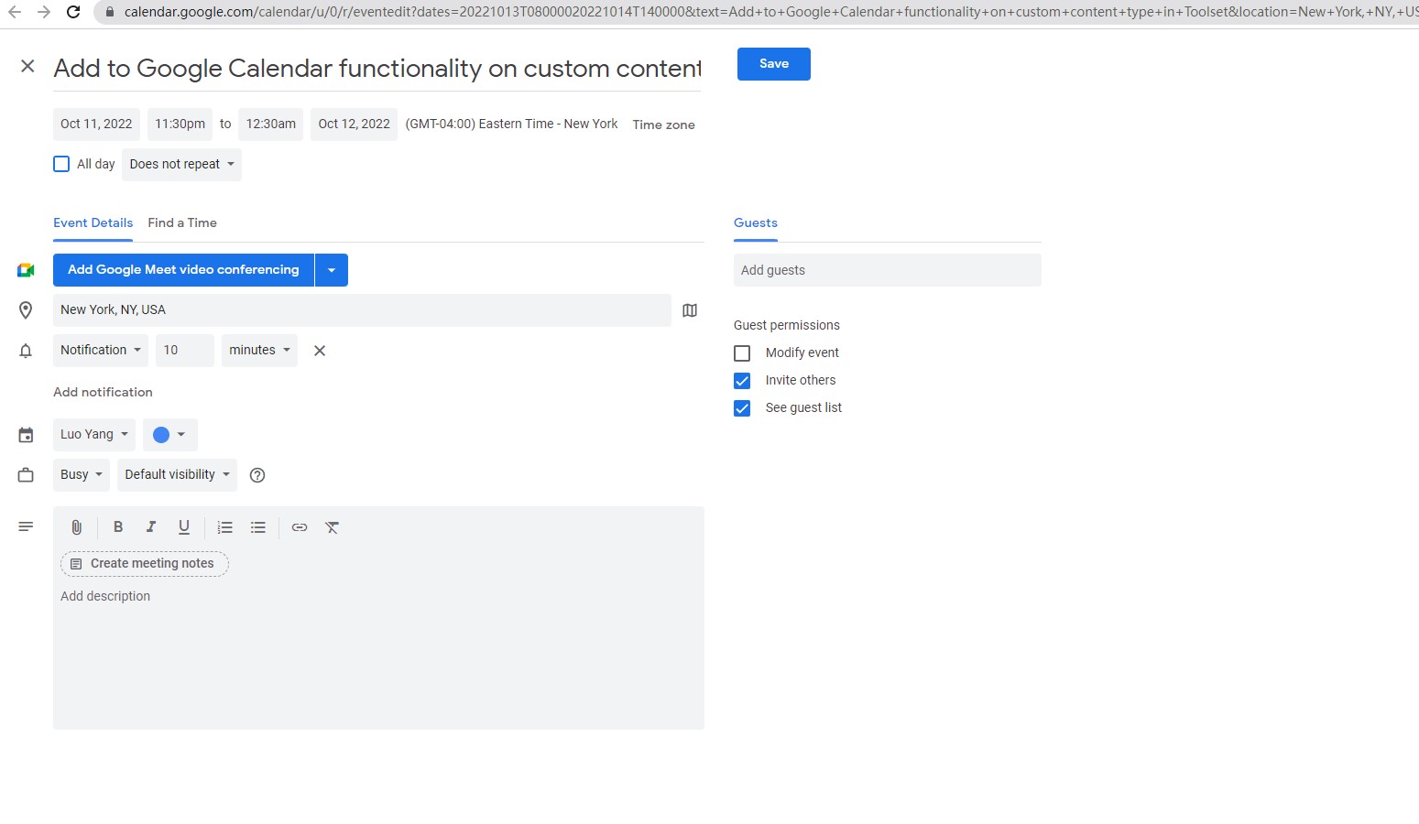Close the event editor with the X icon
The width and height of the screenshot is (1419, 824).
(27, 66)
